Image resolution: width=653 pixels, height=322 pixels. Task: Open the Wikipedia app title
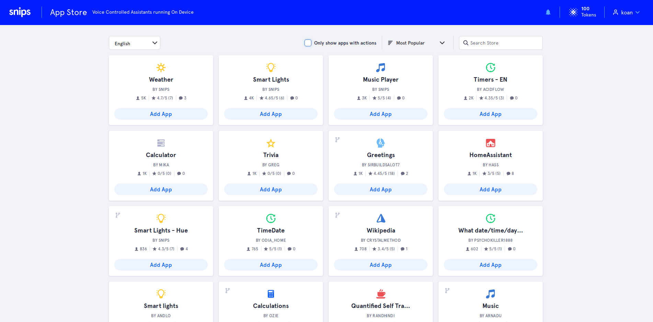(x=381, y=230)
